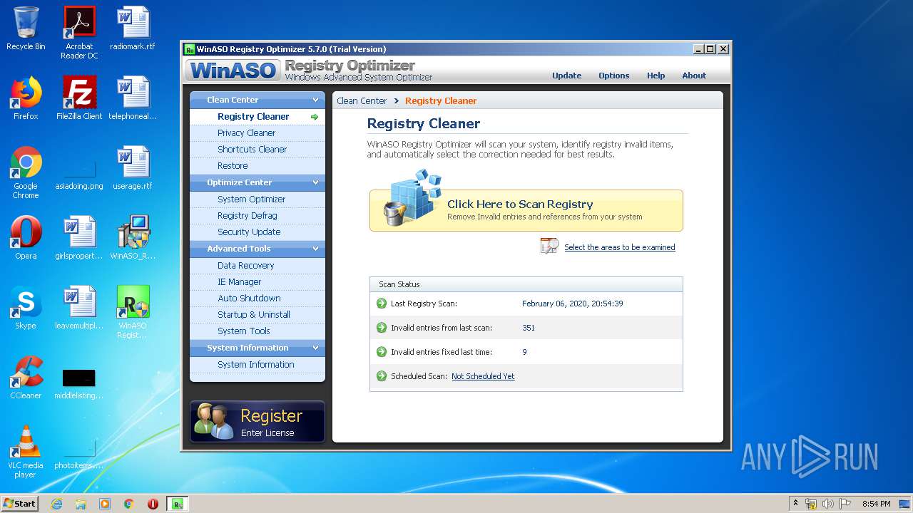913x513 pixels.
Task: Click Not Scheduled Yet link
Action: coord(483,376)
